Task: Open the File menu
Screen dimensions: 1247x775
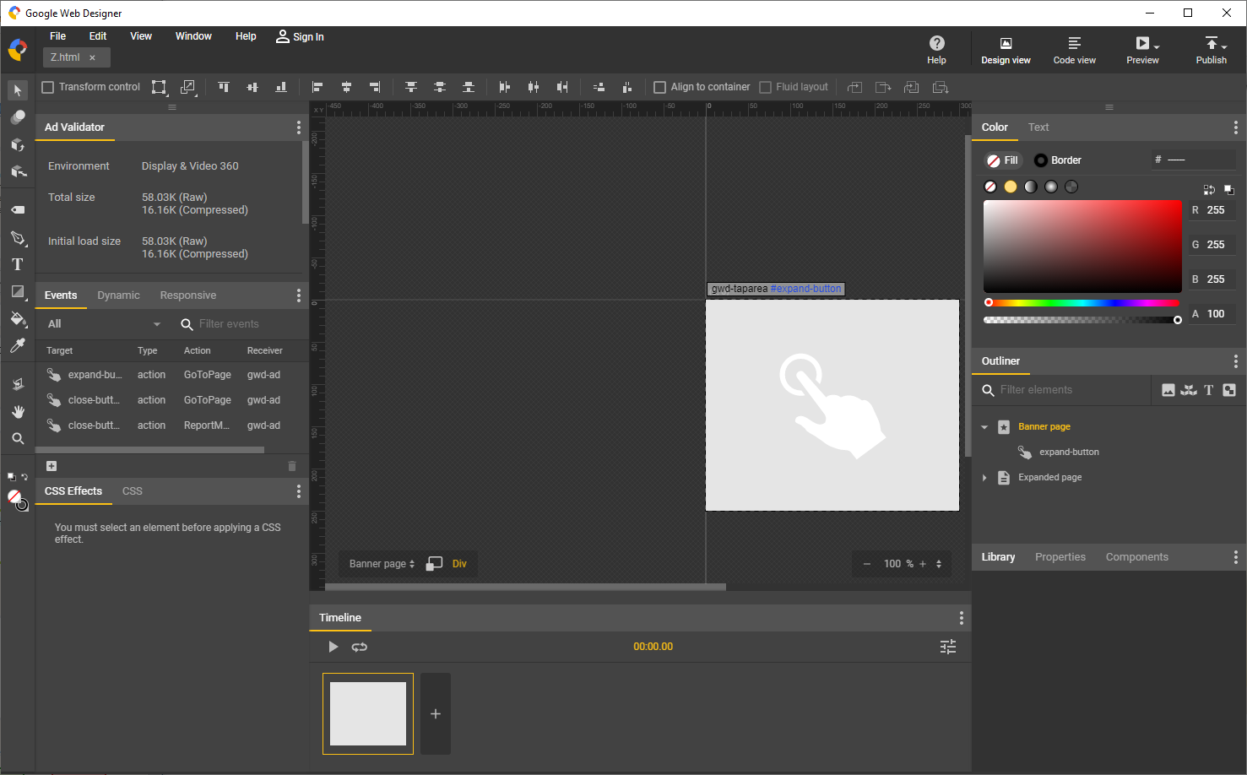Action: click(x=57, y=36)
